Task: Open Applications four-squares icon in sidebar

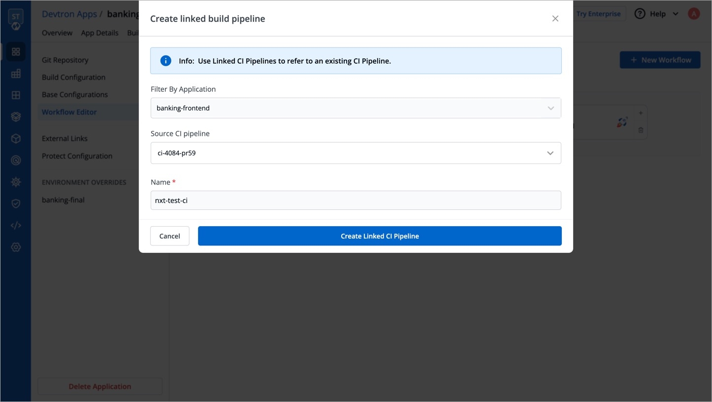Action: (16, 52)
